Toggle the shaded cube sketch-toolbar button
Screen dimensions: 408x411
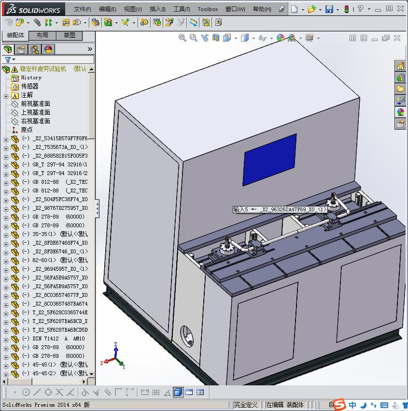(178, 393)
